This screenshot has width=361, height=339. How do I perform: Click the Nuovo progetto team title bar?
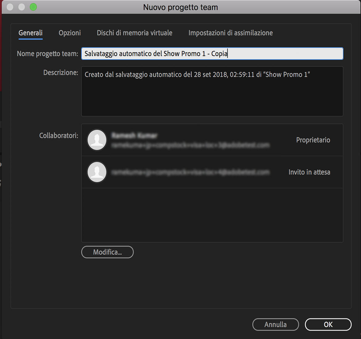(180, 7)
